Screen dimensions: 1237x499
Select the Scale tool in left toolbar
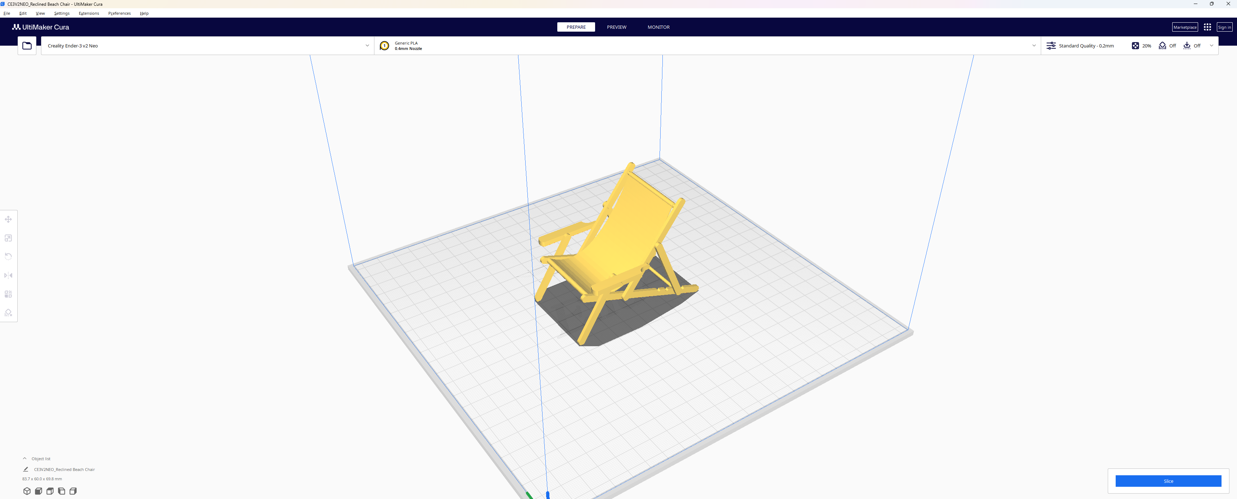[8, 238]
